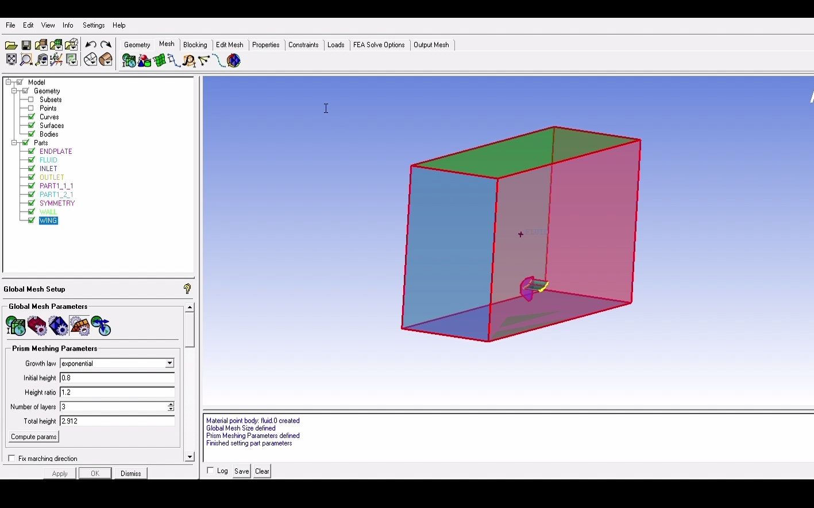Click the Compute params button
Viewport: 814px width, 508px height.
click(33, 436)
